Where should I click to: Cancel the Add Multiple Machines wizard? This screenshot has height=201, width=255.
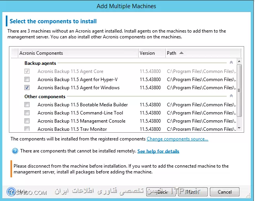click(225, 192)
